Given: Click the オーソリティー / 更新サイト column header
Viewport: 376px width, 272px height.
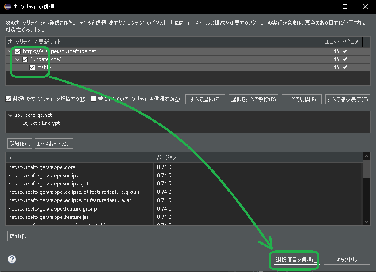Looking at the screenshot, I should tap(162, 42).
